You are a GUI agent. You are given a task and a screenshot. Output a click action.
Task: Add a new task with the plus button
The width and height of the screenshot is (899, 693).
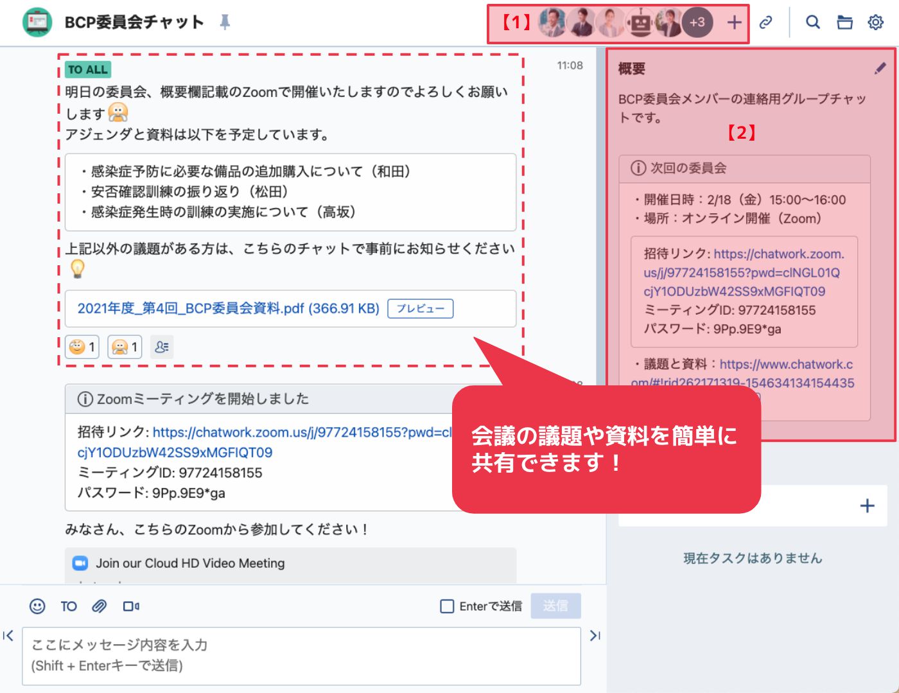coord(867,506)
